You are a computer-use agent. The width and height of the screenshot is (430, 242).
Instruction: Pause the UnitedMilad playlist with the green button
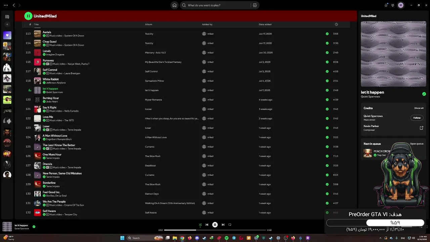[28, 16]
